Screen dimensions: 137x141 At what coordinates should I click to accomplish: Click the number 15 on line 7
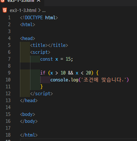coord(68,59)
